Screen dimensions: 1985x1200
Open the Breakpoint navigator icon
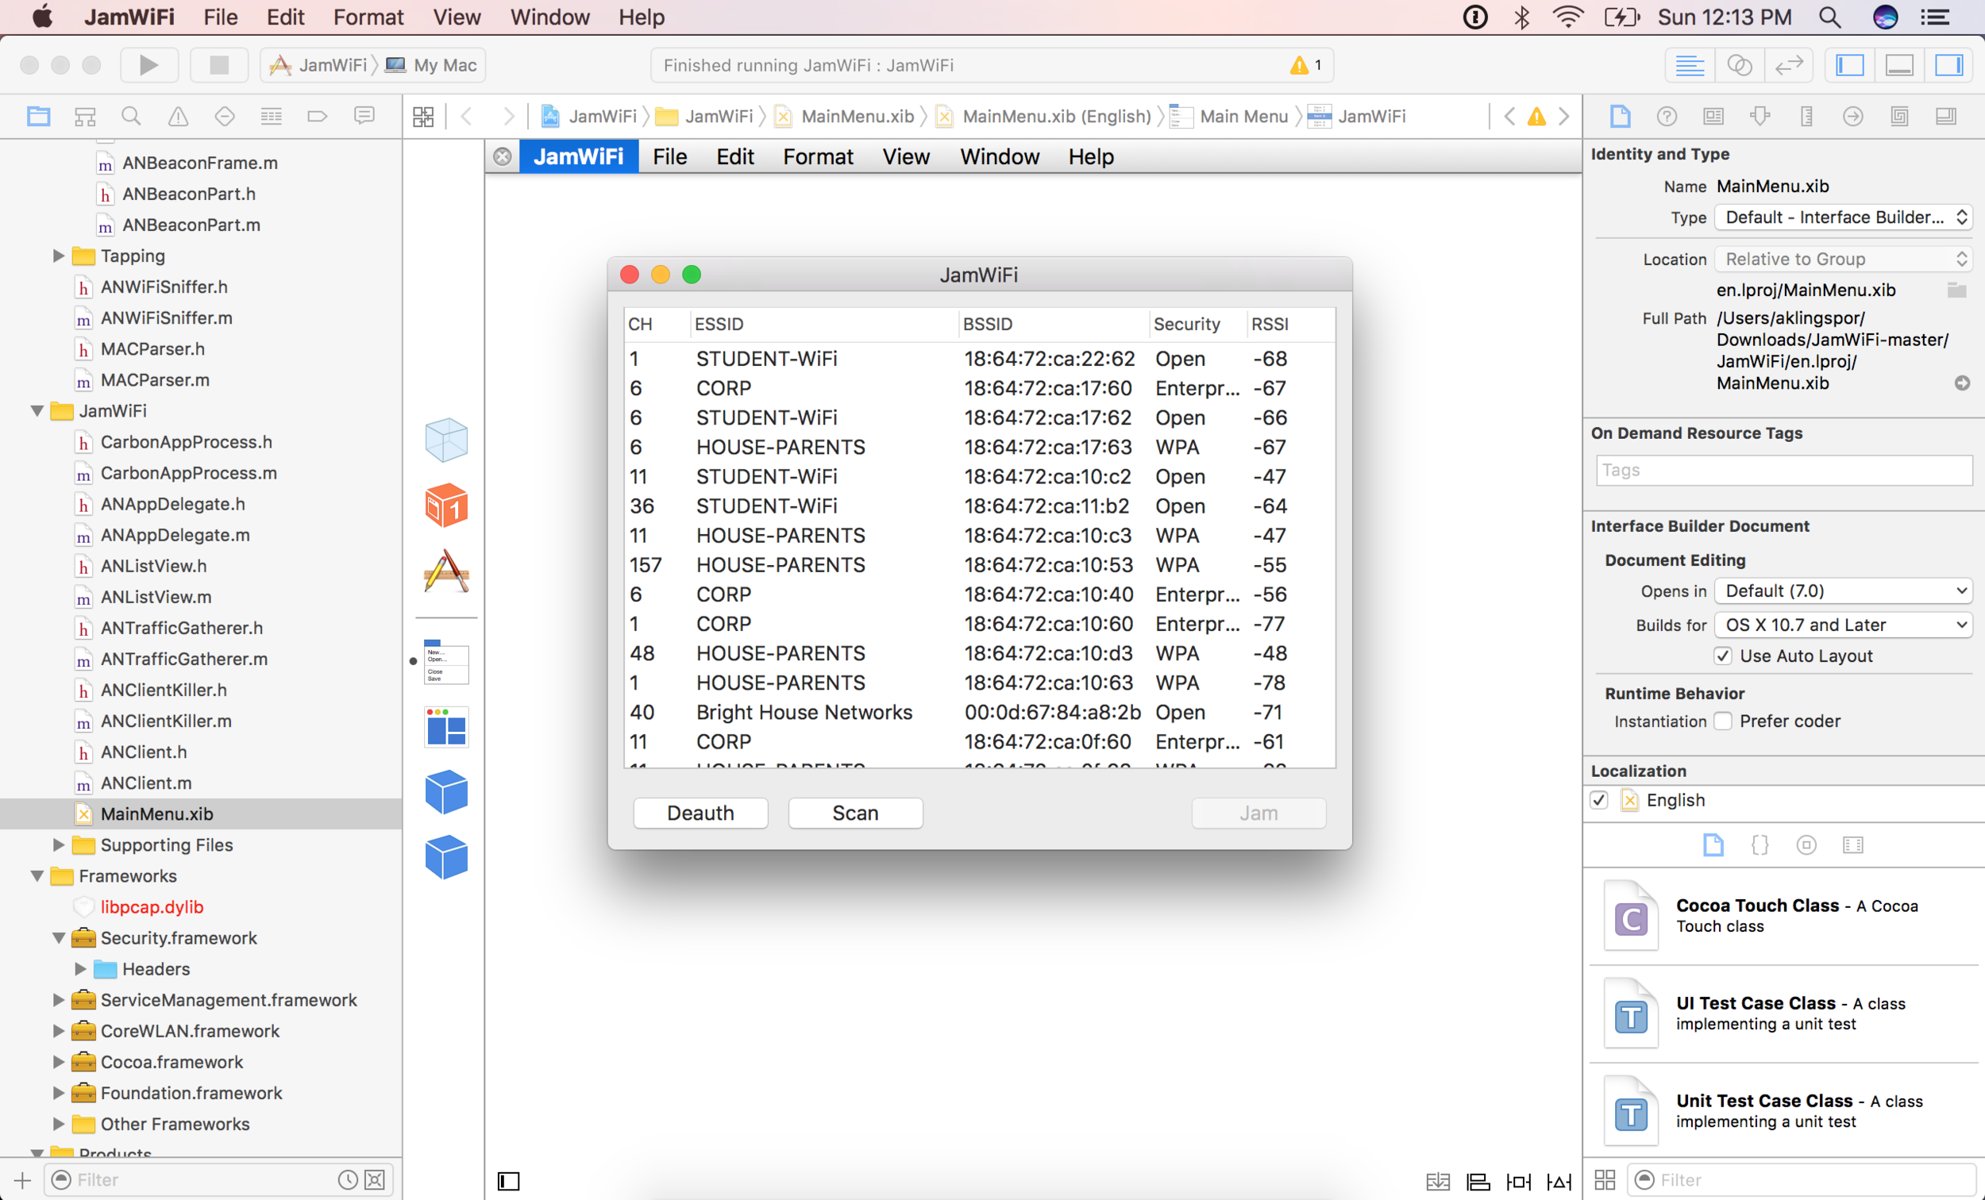318,117
